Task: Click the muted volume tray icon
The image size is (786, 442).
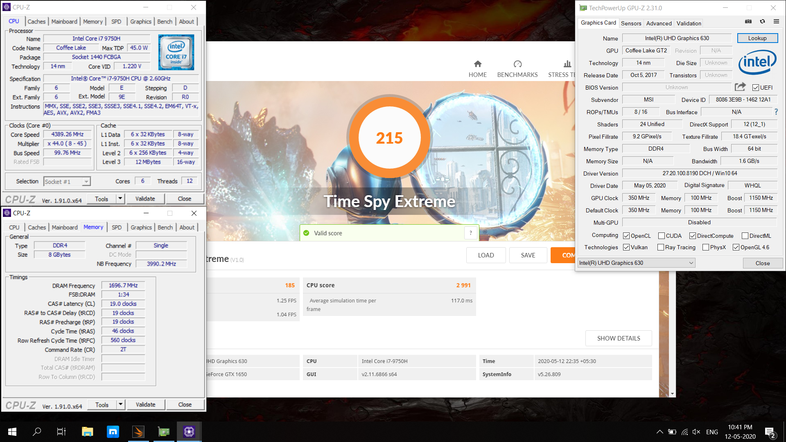Action: [x=696, y=432]
